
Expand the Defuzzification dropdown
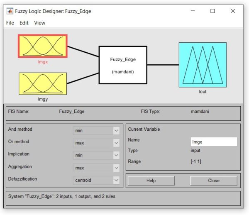(x=96, y=180)
